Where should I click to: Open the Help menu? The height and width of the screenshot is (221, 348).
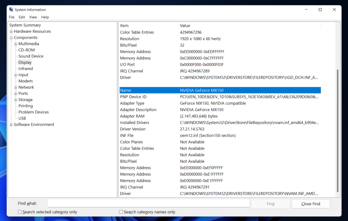[x=45, y=17]
